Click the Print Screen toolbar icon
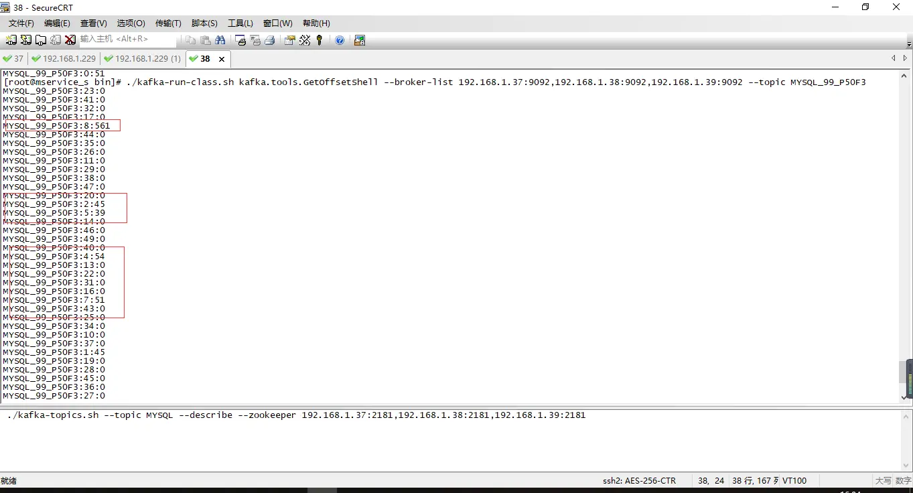Image resolution: width=913 pixels, height=493 pixels. coord(240,40)
